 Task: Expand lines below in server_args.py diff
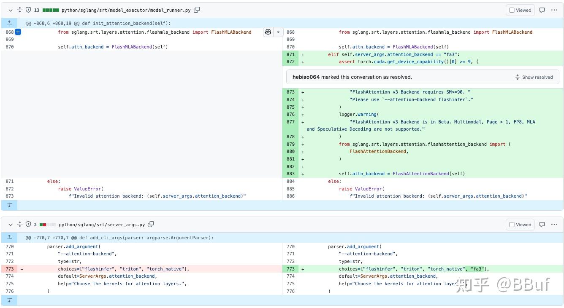click(9, 300)
